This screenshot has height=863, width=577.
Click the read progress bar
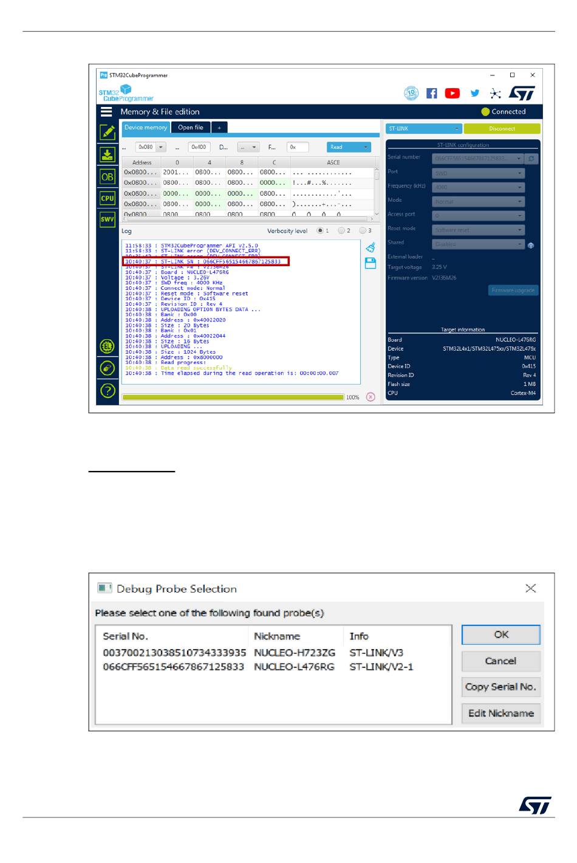(x=233, y=397)
